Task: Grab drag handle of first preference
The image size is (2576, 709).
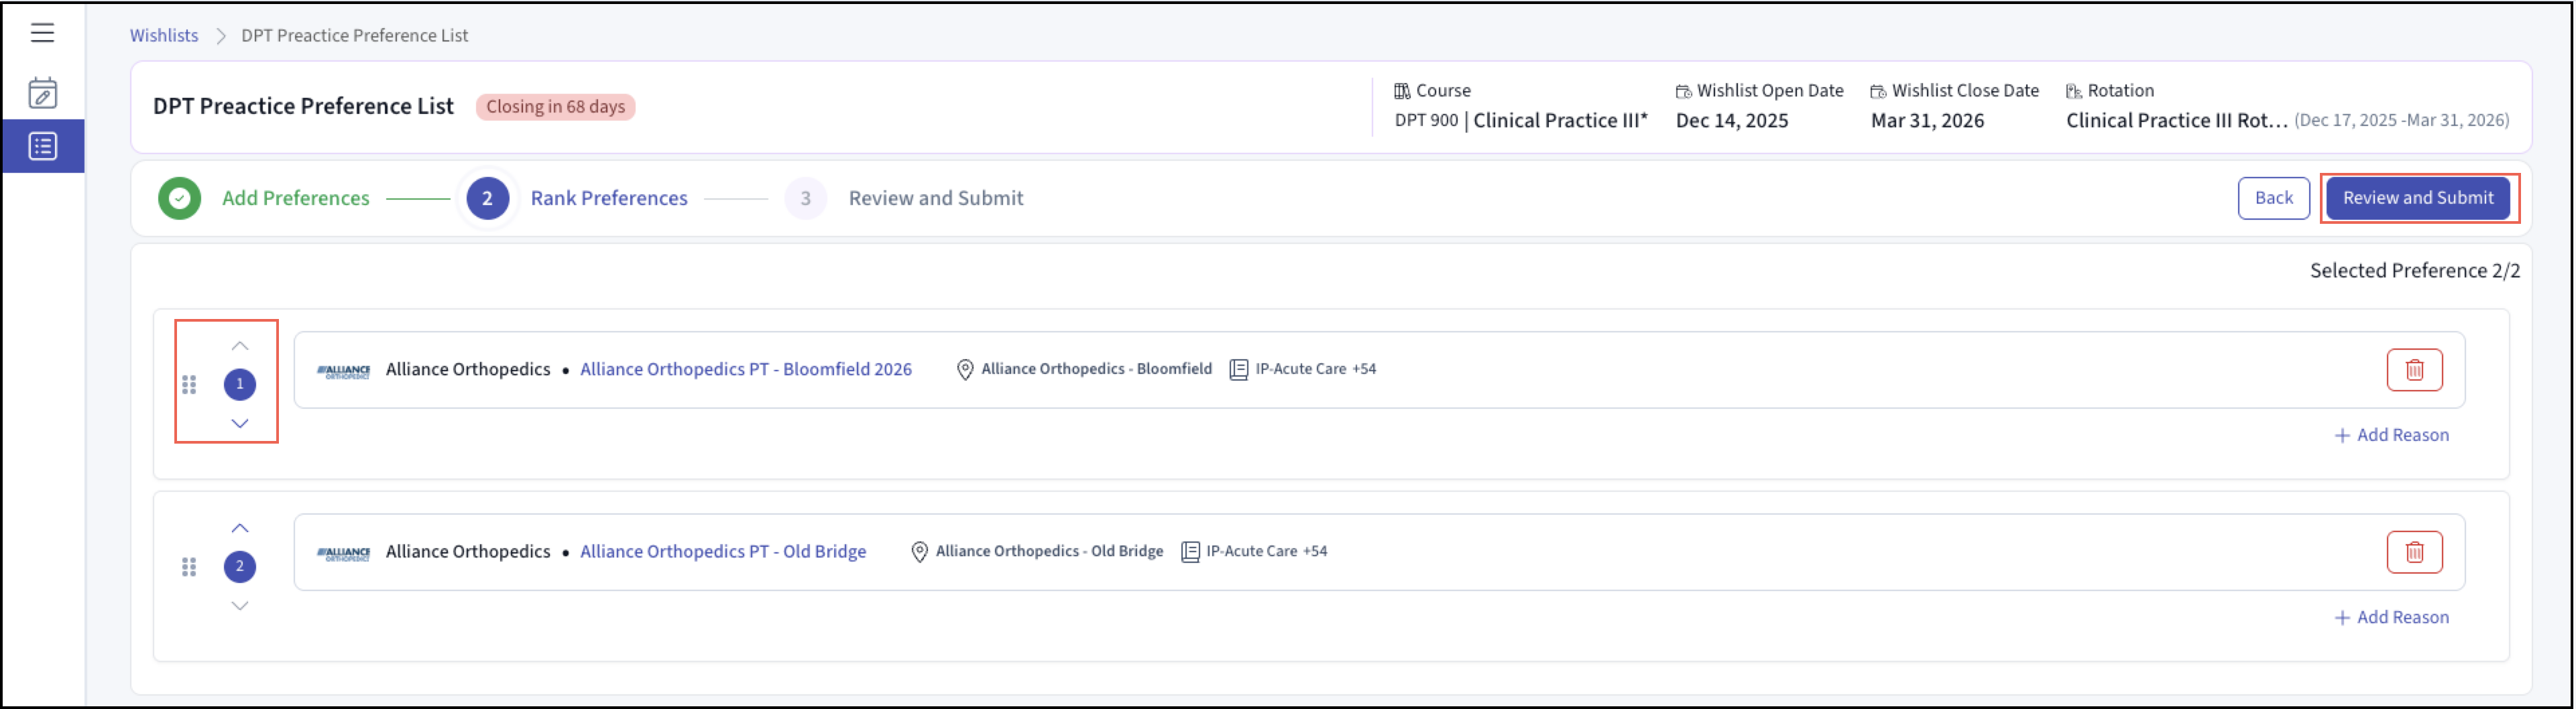Action: click(x=189, y=385)
